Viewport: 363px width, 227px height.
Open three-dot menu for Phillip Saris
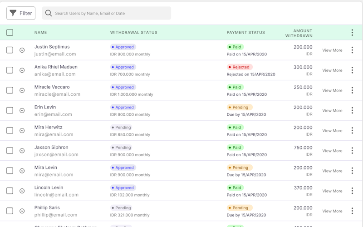[x=352, y=211]
